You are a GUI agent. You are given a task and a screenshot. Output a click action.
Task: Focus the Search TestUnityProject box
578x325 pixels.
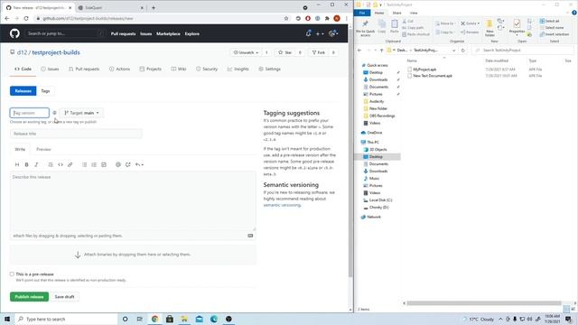pyautogui.click(x=523, y=51)
